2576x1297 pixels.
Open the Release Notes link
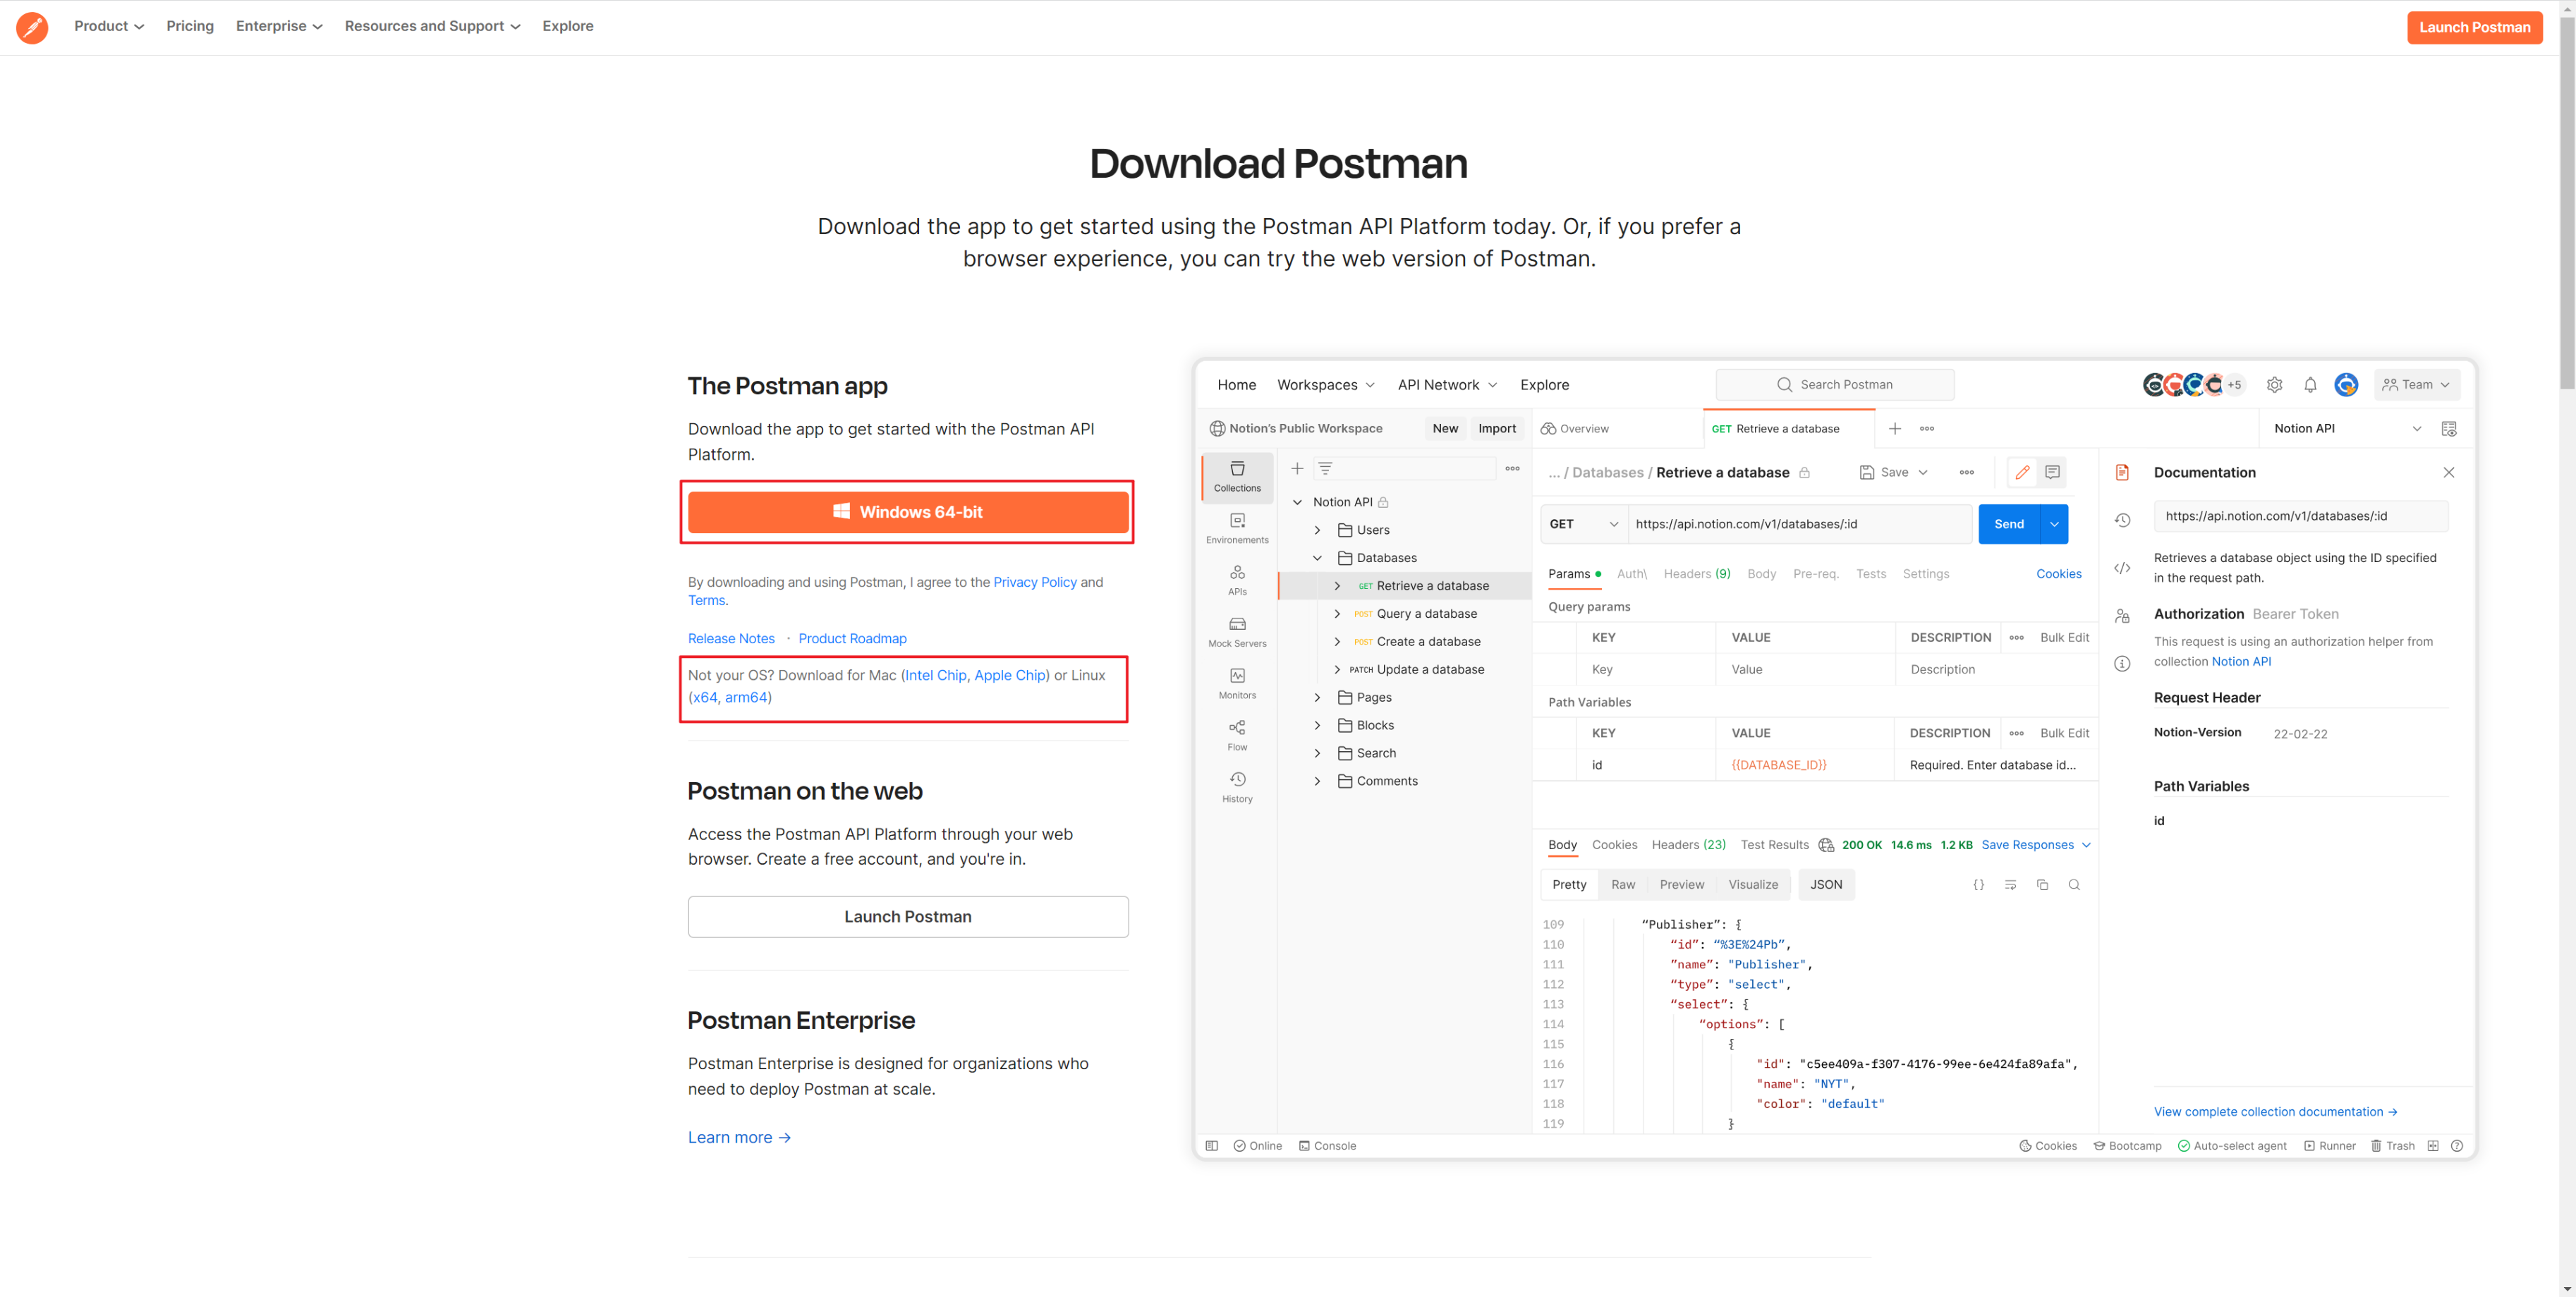coord(731,639)
